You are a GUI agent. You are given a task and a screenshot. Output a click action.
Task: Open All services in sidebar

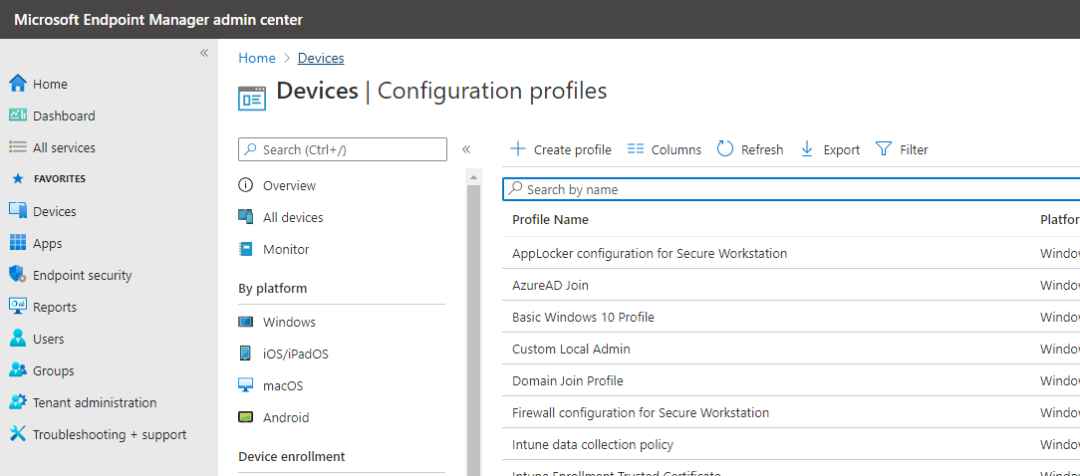(64, 147)
